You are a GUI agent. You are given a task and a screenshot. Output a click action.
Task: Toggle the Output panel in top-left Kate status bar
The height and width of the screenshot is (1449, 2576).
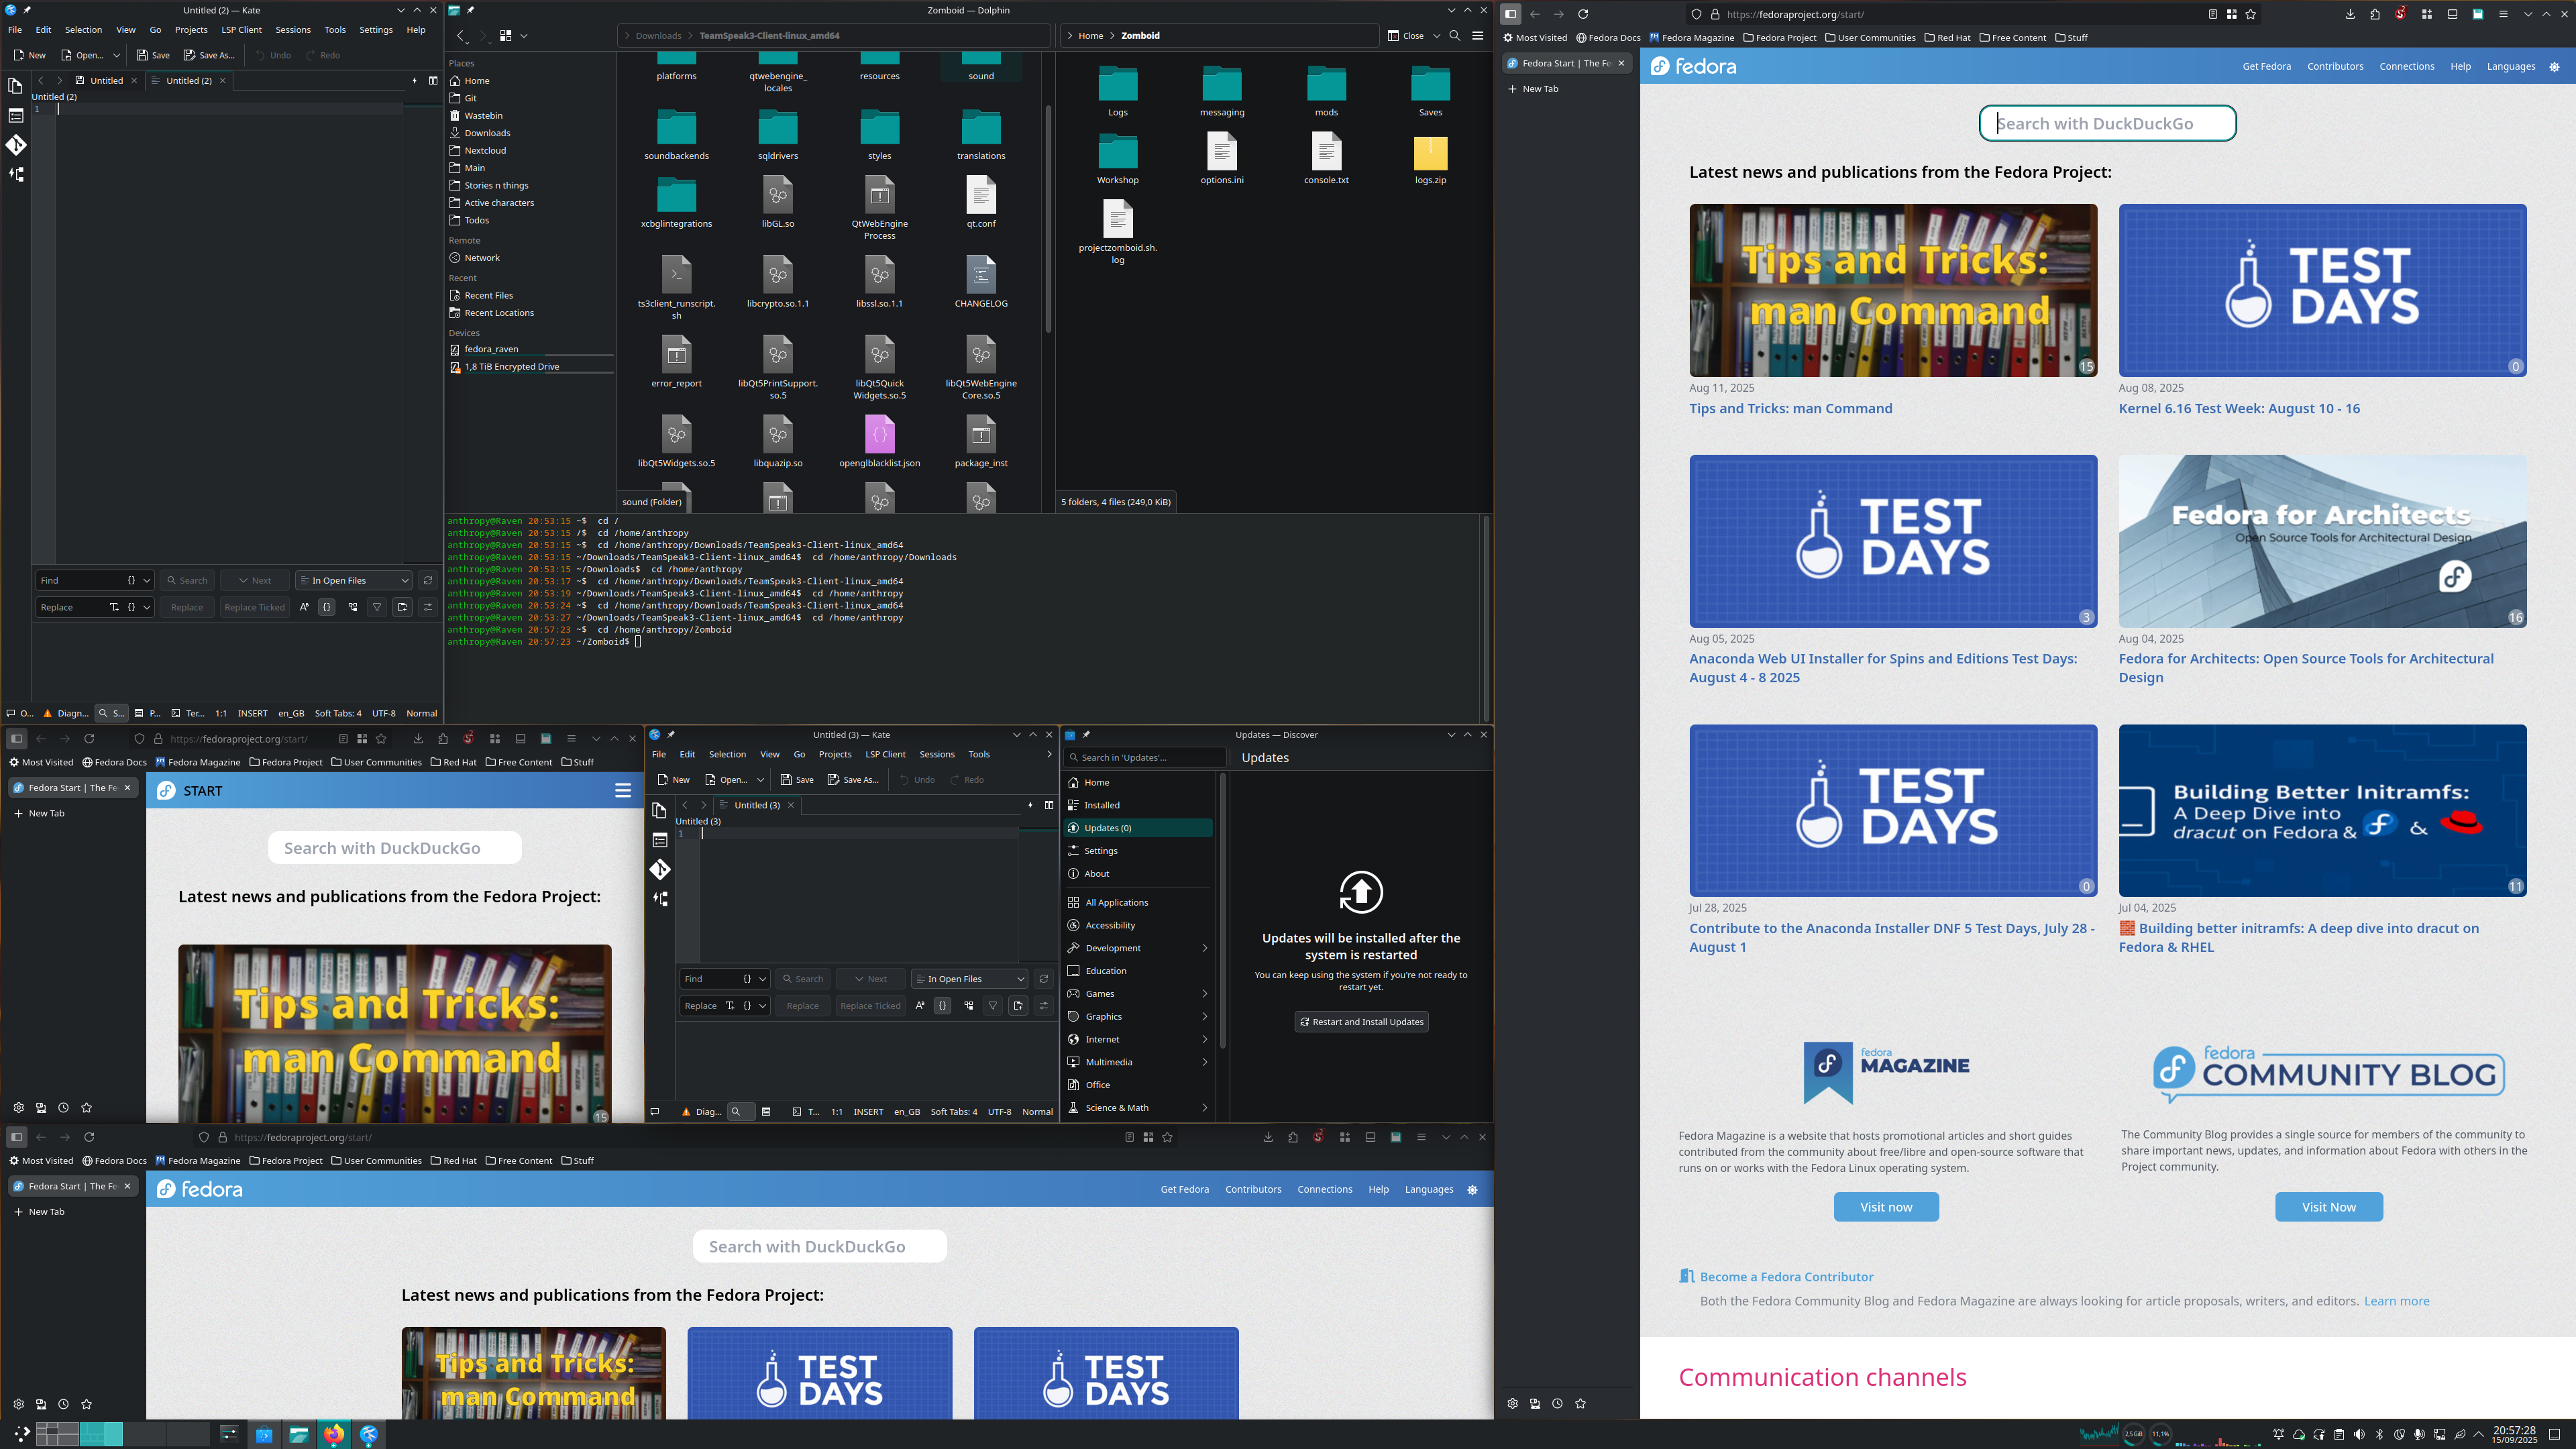(x=20, y=713)
